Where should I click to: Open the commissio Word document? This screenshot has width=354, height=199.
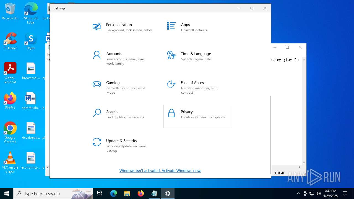tap(31, 101)
